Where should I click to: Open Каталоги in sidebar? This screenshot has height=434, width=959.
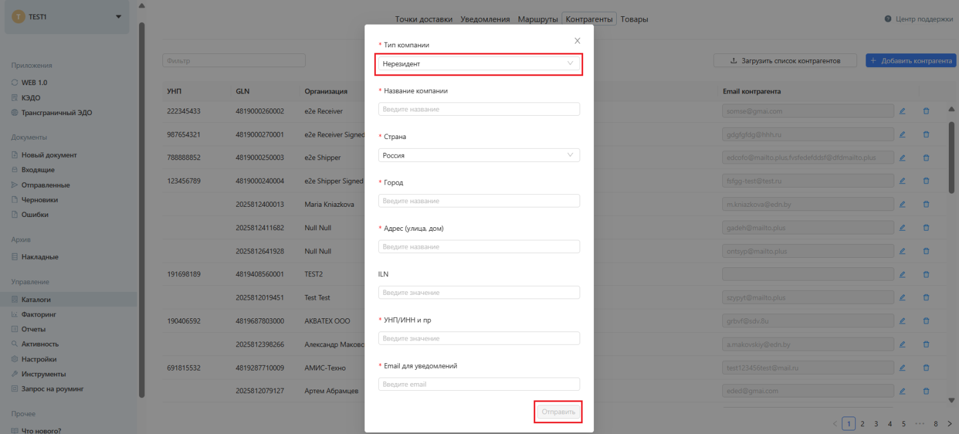[x=68, y=299]
